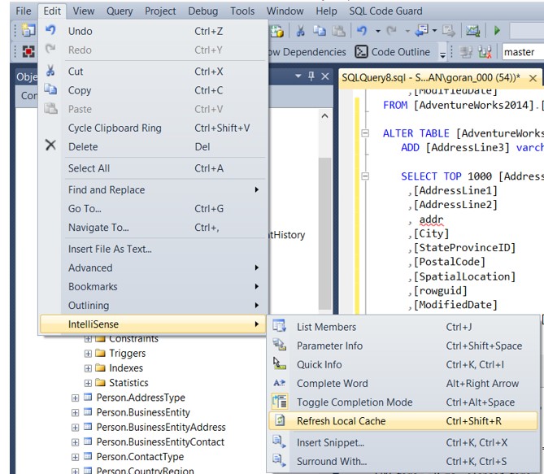The width and height of the screenshot is (544, 474).
Task: Choose Select All from the Edit menu
Action: (x=153, y=168)
